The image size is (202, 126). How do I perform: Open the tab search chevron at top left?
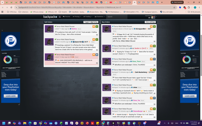pos(2,2)
